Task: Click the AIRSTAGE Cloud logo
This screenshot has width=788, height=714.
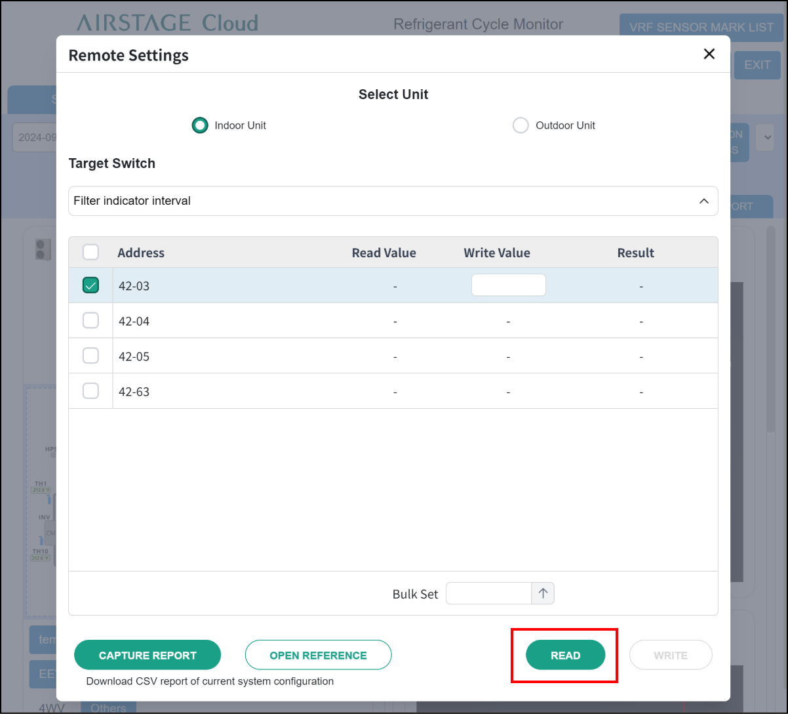Action: tap(167, 24)
